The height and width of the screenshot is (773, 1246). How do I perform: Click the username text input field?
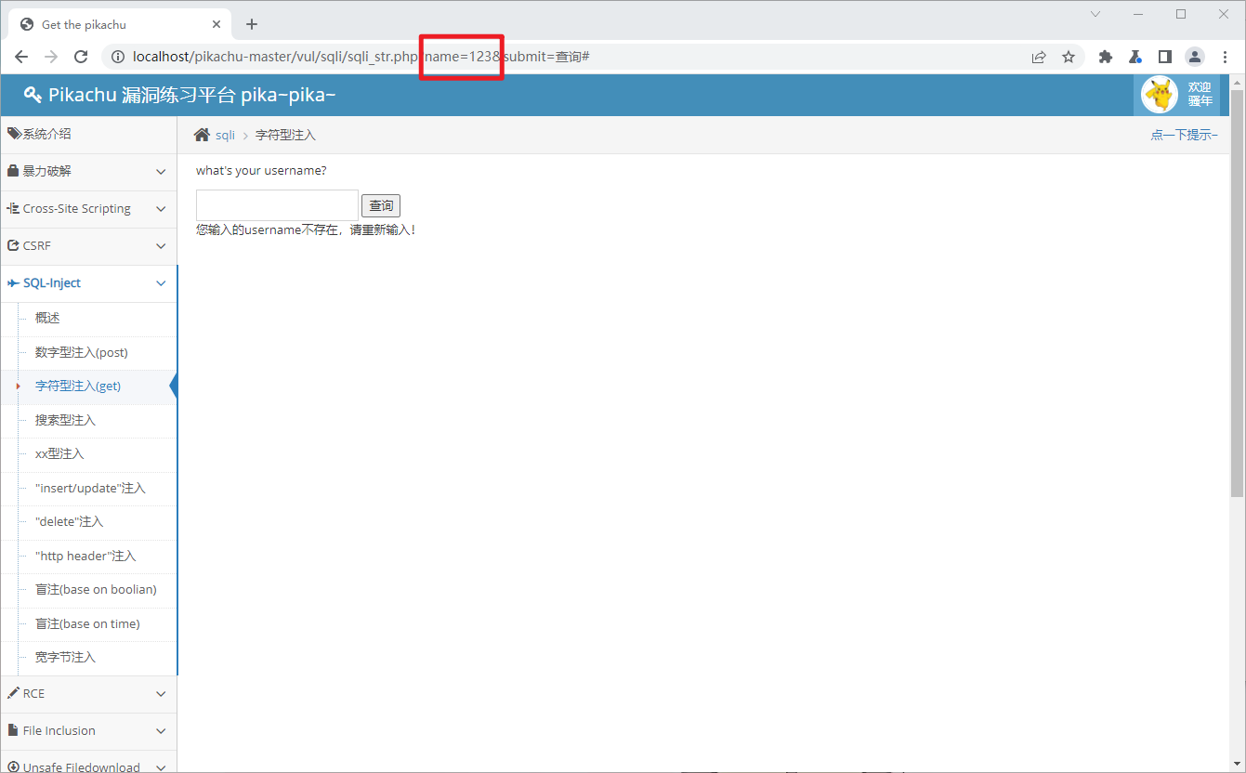(277, 205)
